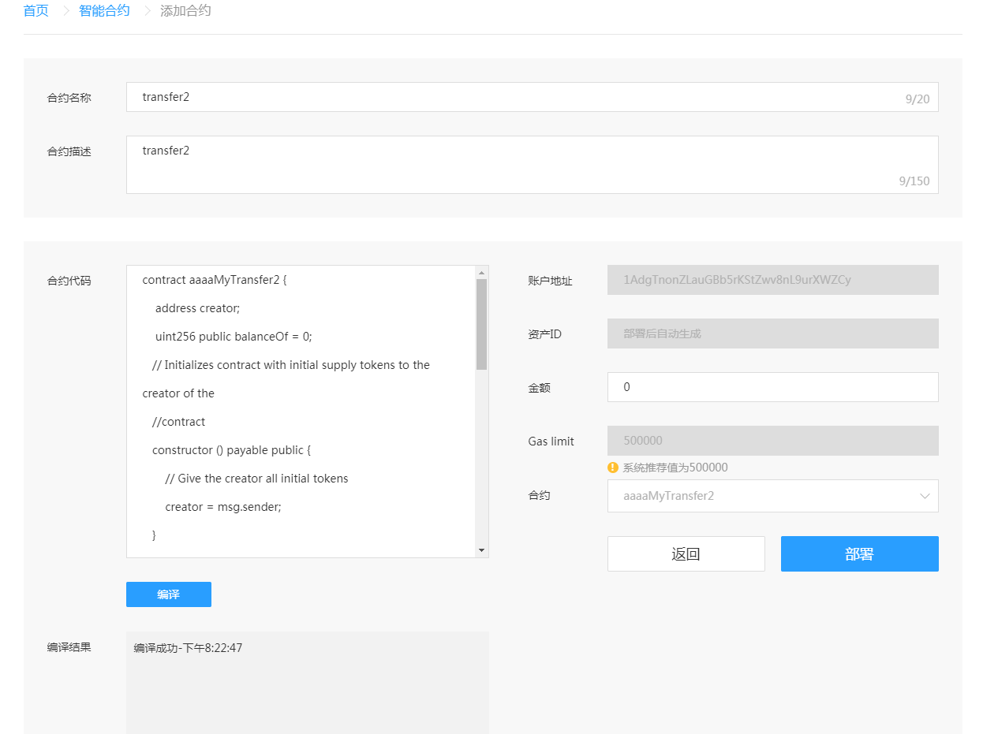This screenshot has width=983, height=734.
Task: Click the chevron arrow in the 合约 dropdown
Action: pyautogui.click(x=925, y=496)
